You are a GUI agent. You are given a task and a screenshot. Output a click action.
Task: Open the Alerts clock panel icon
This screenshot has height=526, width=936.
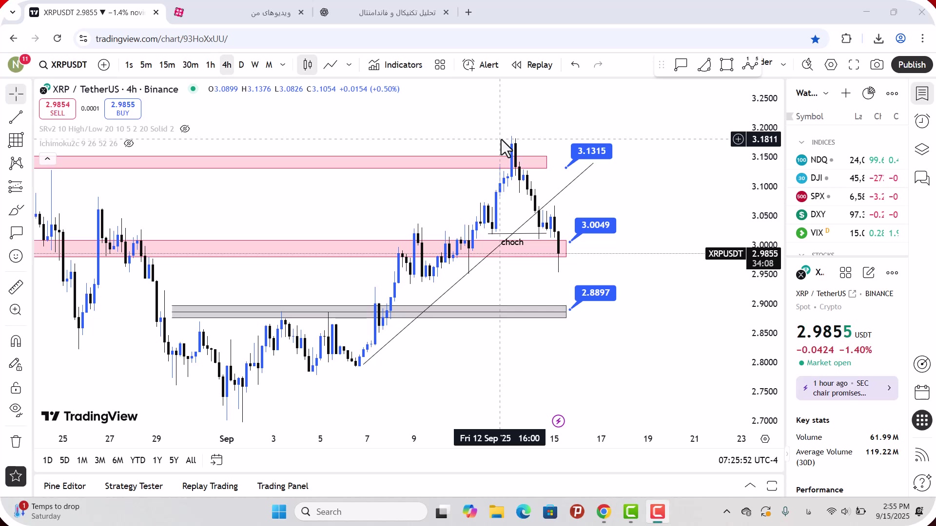(x=922, y=121)
